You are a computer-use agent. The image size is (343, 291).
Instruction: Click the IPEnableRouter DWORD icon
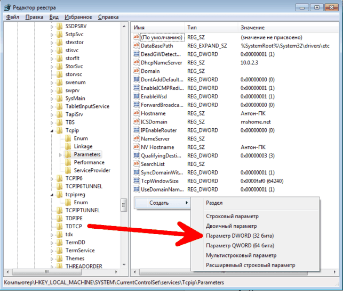click(136, 130)
